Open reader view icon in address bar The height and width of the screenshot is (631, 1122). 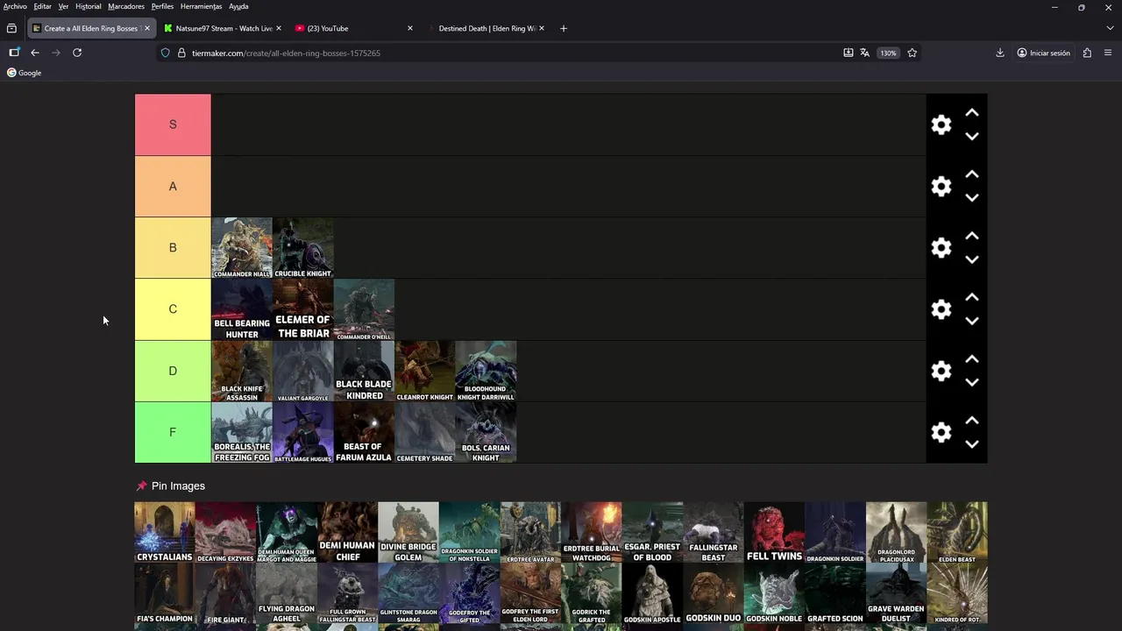[848, 53]
